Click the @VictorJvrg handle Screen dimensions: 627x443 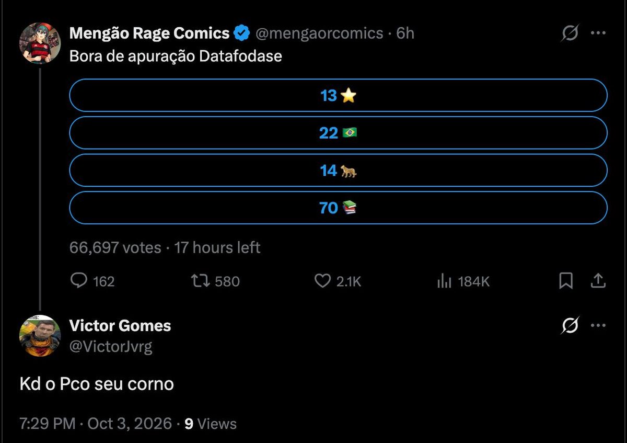point(111,346)
